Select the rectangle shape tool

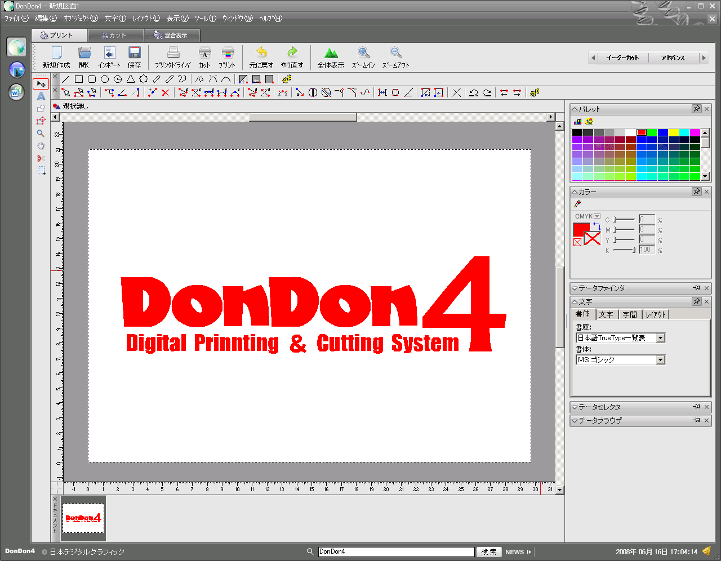coord(79,79)
